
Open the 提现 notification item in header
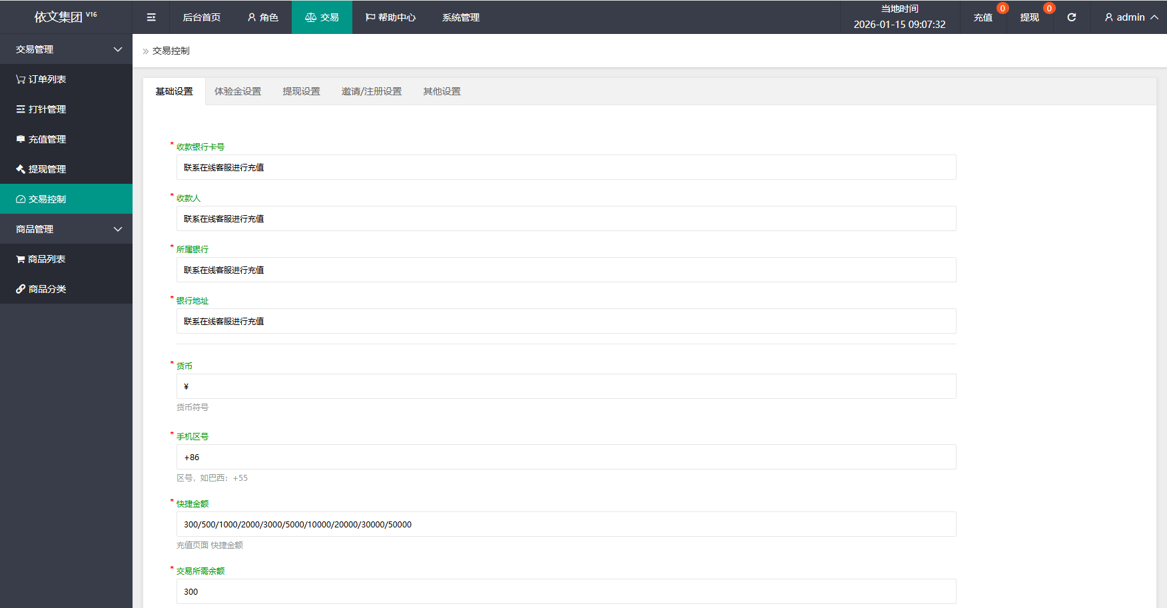click(x=1029, y=17)
